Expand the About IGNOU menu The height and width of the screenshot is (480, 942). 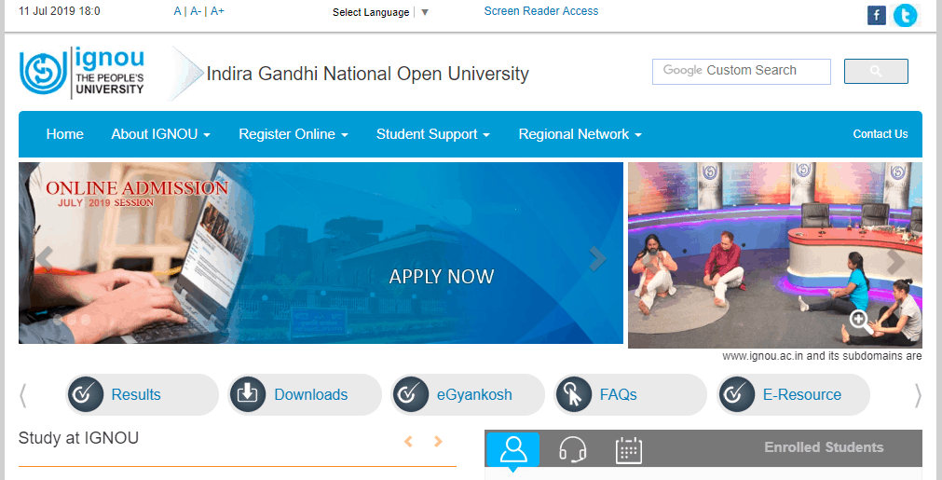160,134
